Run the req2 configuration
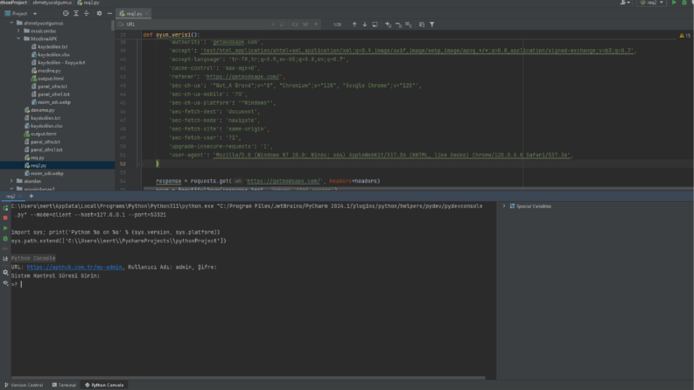This screenshot has height=390, width=694. point(674,3)
